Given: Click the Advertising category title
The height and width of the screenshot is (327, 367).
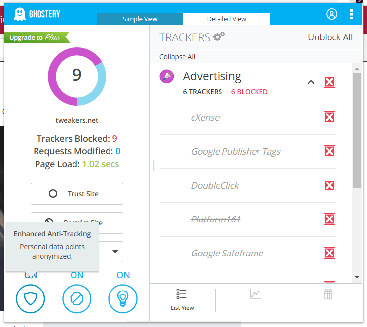Looking at the screenshot, I should (x=212, y=76).
